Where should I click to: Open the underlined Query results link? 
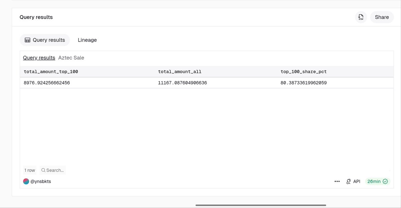click(x=39, y=58)
